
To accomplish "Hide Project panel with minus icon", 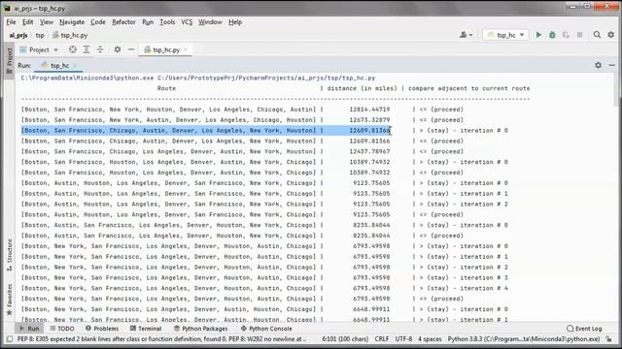I will (131, 49).
